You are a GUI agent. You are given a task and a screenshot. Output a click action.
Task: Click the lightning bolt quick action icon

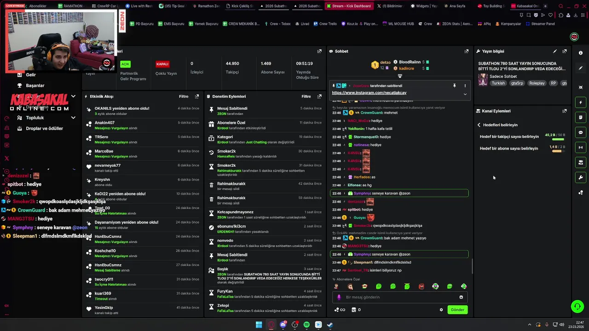pos(581,103)
